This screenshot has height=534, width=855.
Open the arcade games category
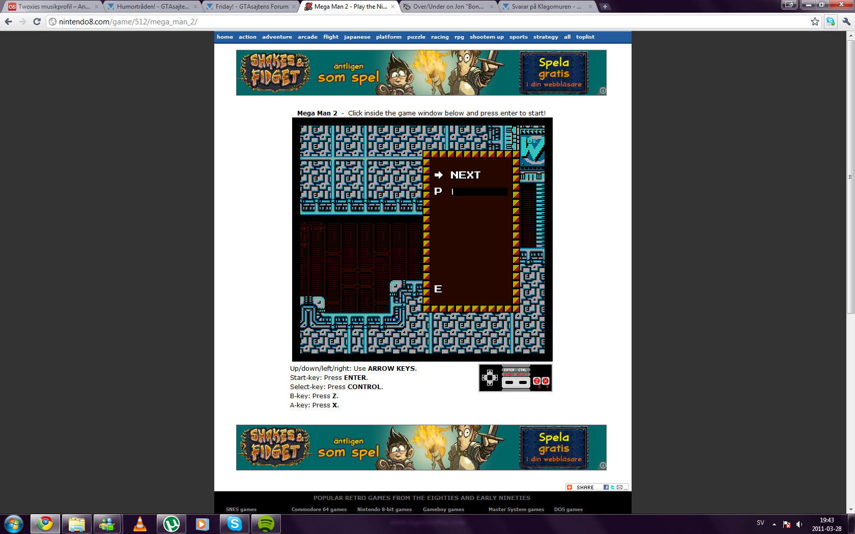click(x=307, y=37)
